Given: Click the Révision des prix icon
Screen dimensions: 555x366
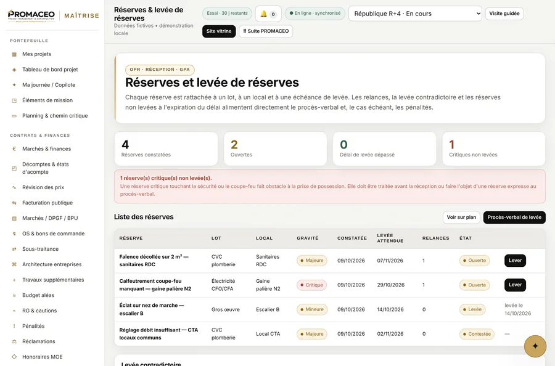Looking at the screenshot, I should [14, 187].
